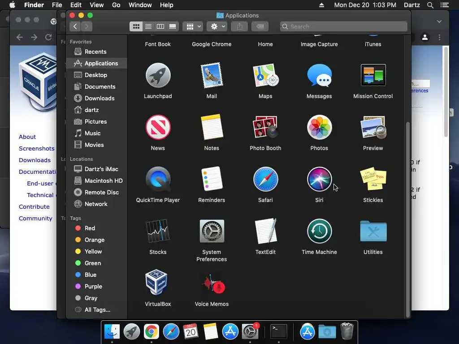Screen dimensions: 459x344
Task: Select Pictures in the sidebar
Action: click(x=97, y=122)
